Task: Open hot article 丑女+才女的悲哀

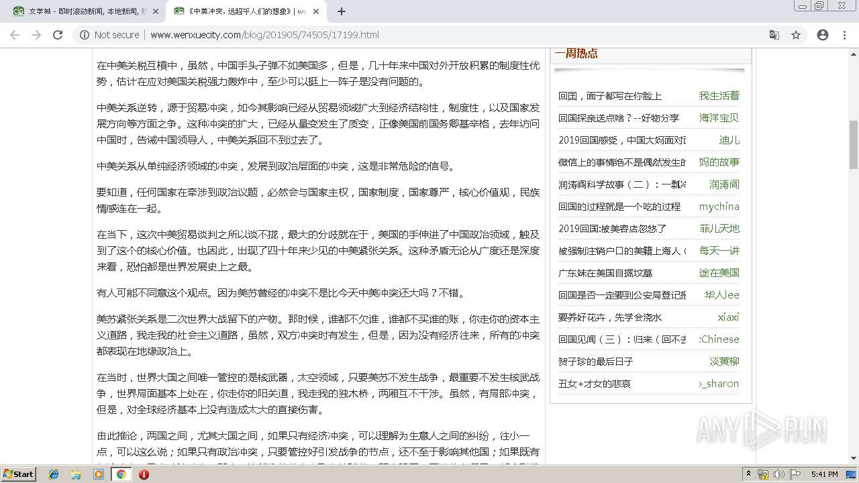Action: coord(595,384)
